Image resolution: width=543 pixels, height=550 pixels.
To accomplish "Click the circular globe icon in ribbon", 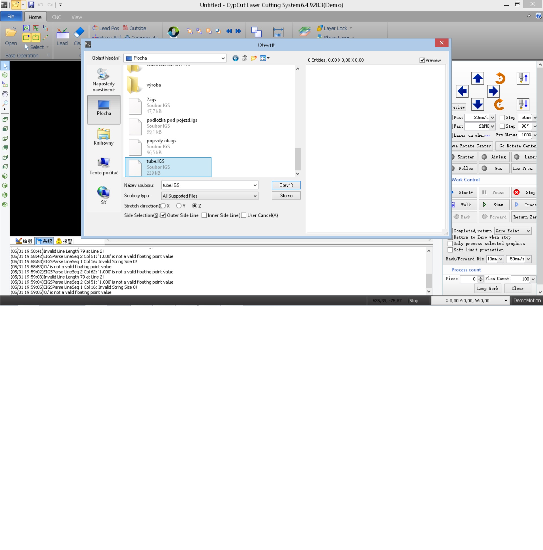I will 174,32.
